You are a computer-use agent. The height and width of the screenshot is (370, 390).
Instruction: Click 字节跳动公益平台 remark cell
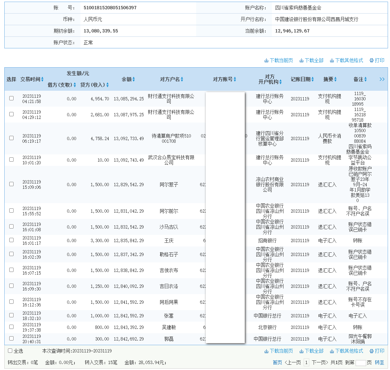pyautogui.click(x=360, y=160)
